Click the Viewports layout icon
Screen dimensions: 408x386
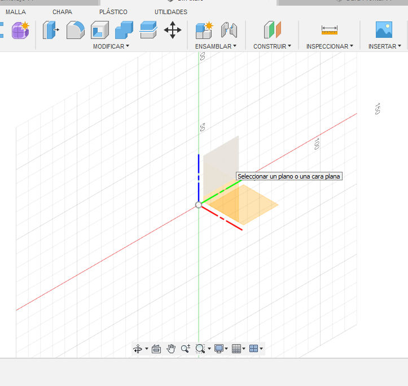coord(253,349)
